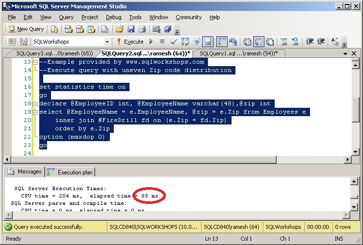Open the Analysis Services XMLA Query icon

pos(91,29)
